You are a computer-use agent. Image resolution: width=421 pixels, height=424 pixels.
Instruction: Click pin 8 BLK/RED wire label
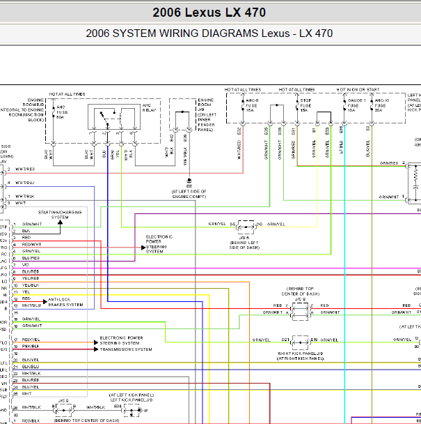(x=31, y=271)
